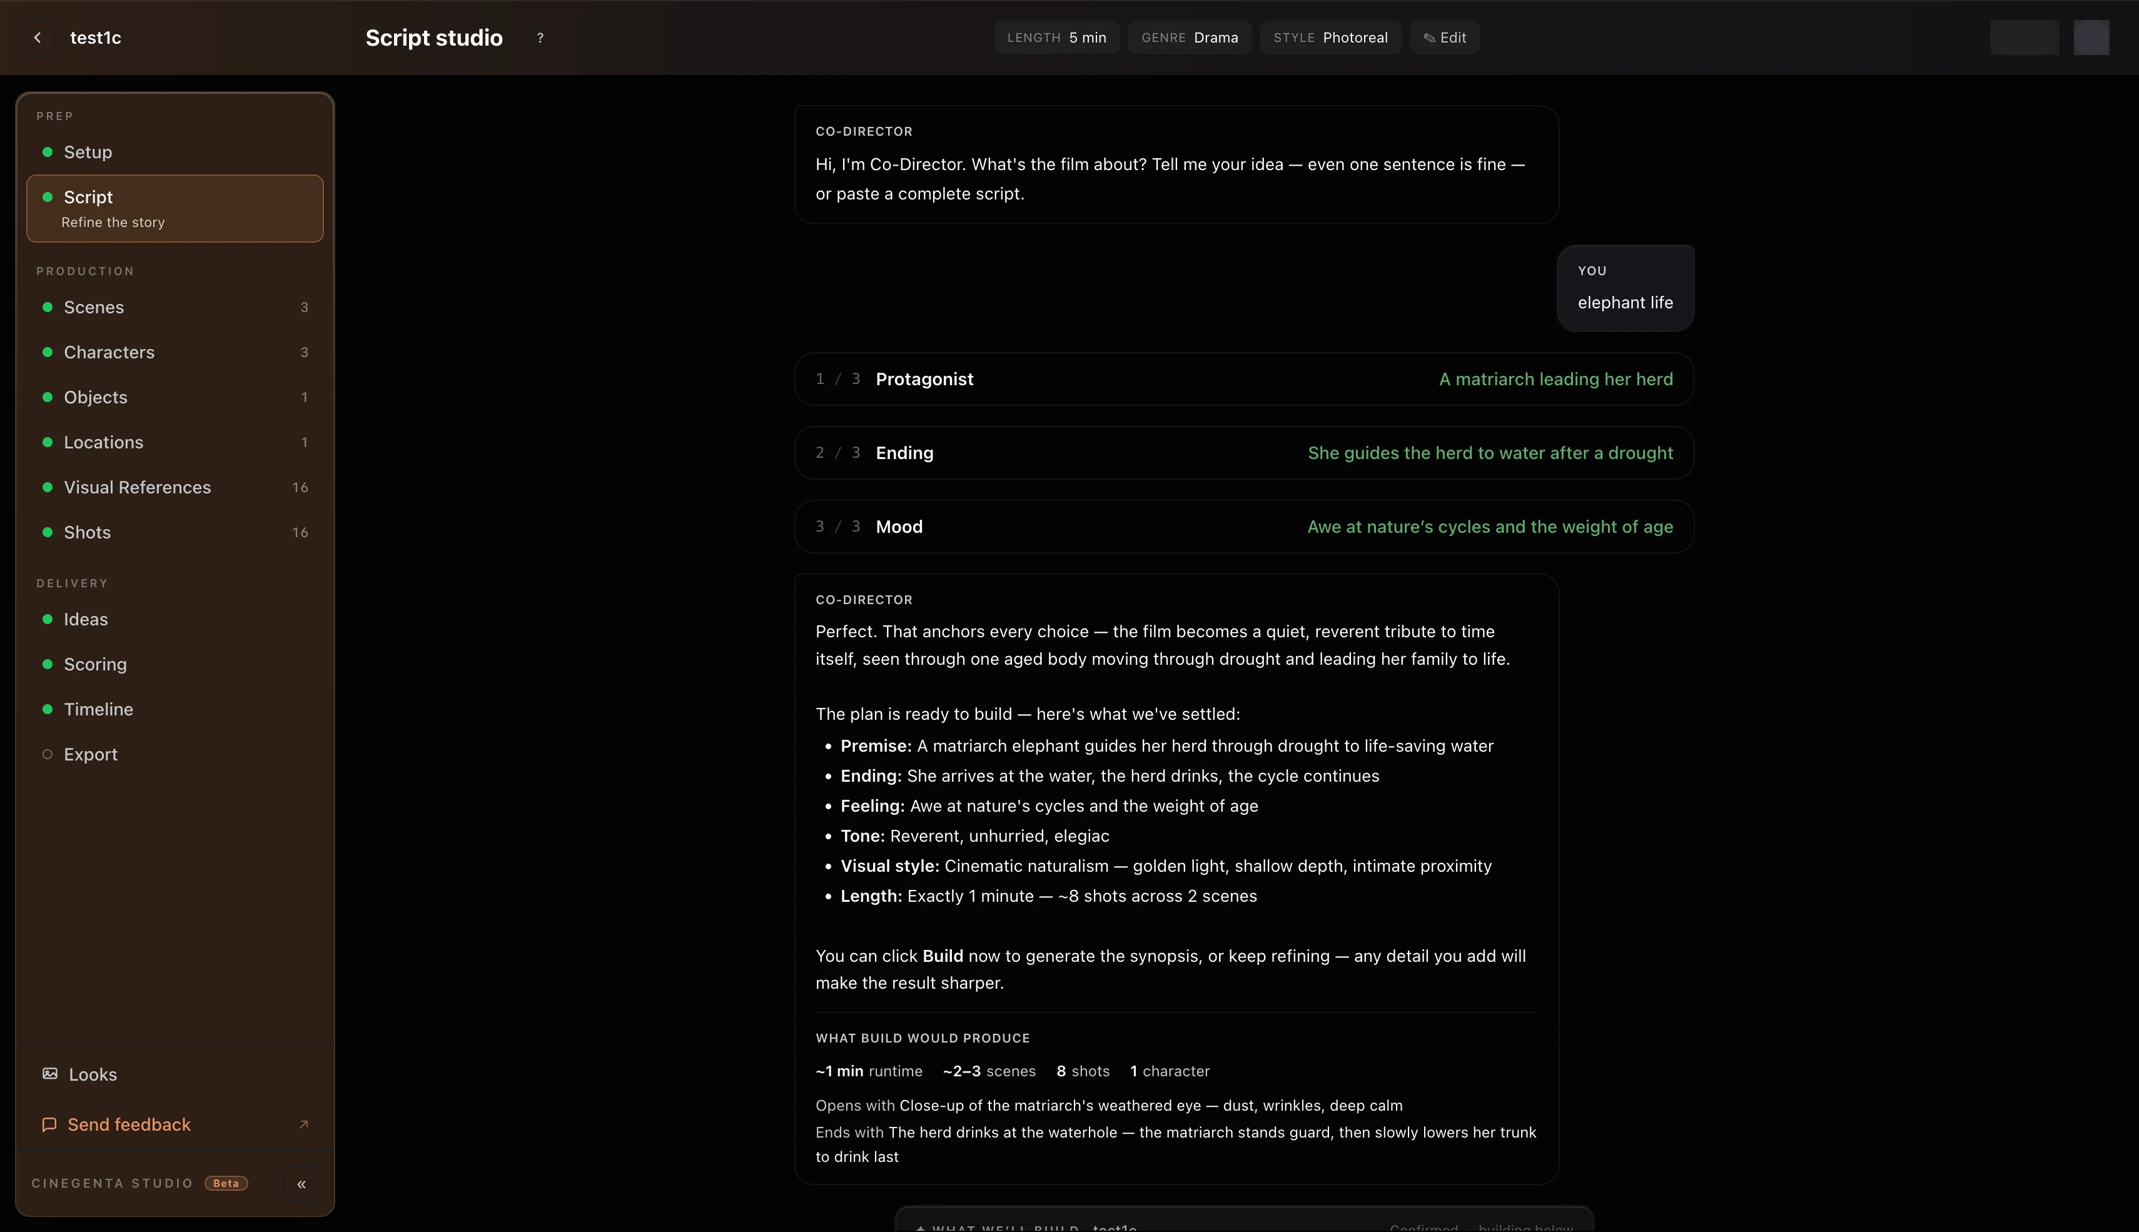Viewport: 2139px width, 1232px height.
Task: Click the CINEGENTA STUDIO label
Action: (x=113, y=1184)
